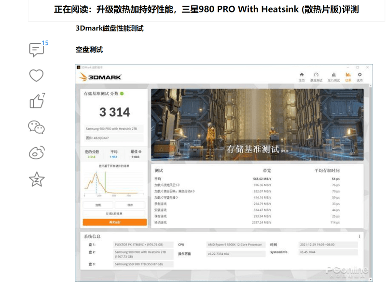Click the 录制游戏 test row
Screen dimensions: 386x288
247,204
